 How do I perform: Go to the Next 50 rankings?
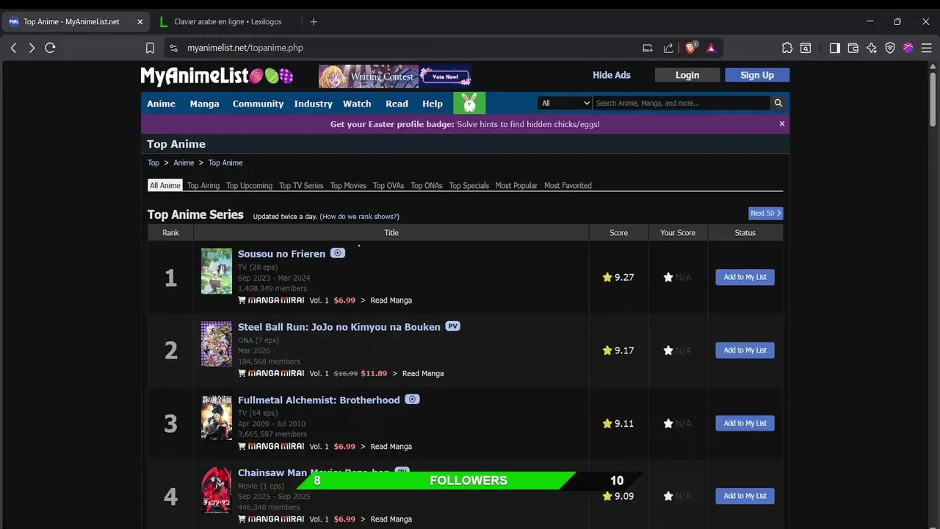pos(766,213)
